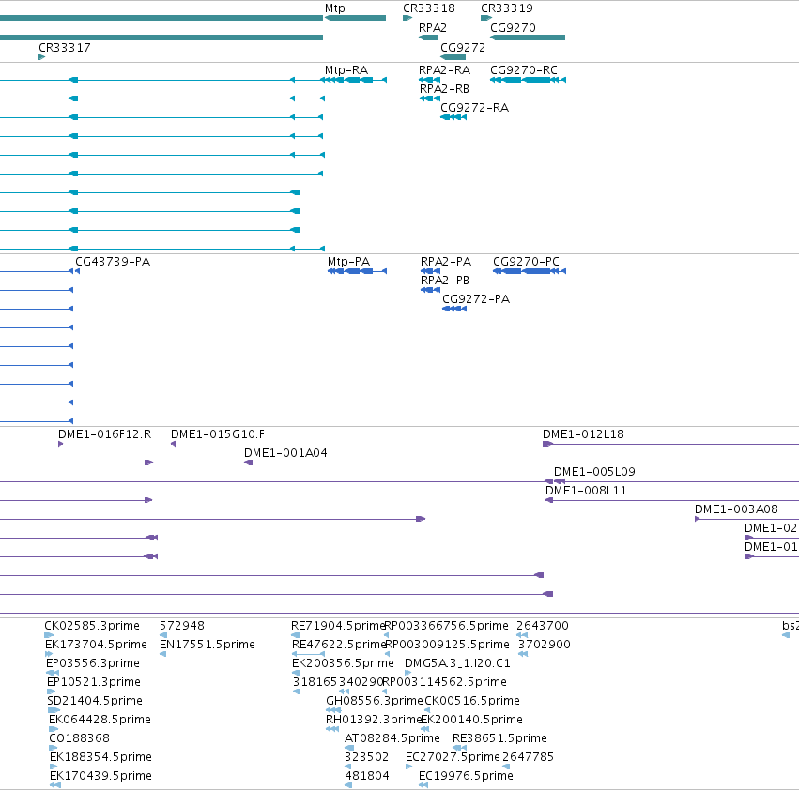Click the CG43739-PA protein label
This screenshot has height=790, width=799.
(x=113, y=261)
